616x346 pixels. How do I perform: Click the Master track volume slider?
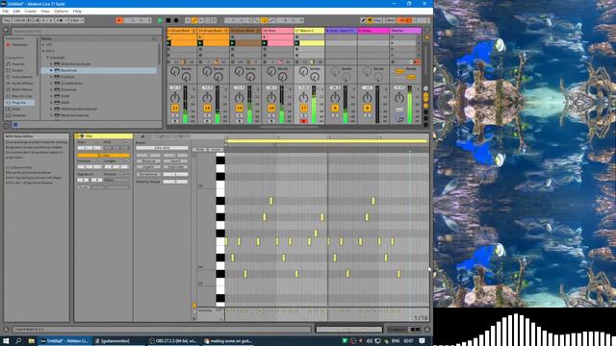(410, 105)
